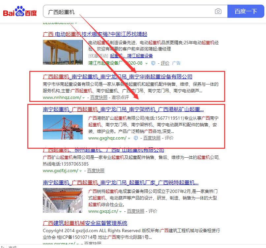Open 评价 for www.gxghqz.com result
The height and width of the screenshot is (248, 266).
pyautogui.click(x=169, y=138)
